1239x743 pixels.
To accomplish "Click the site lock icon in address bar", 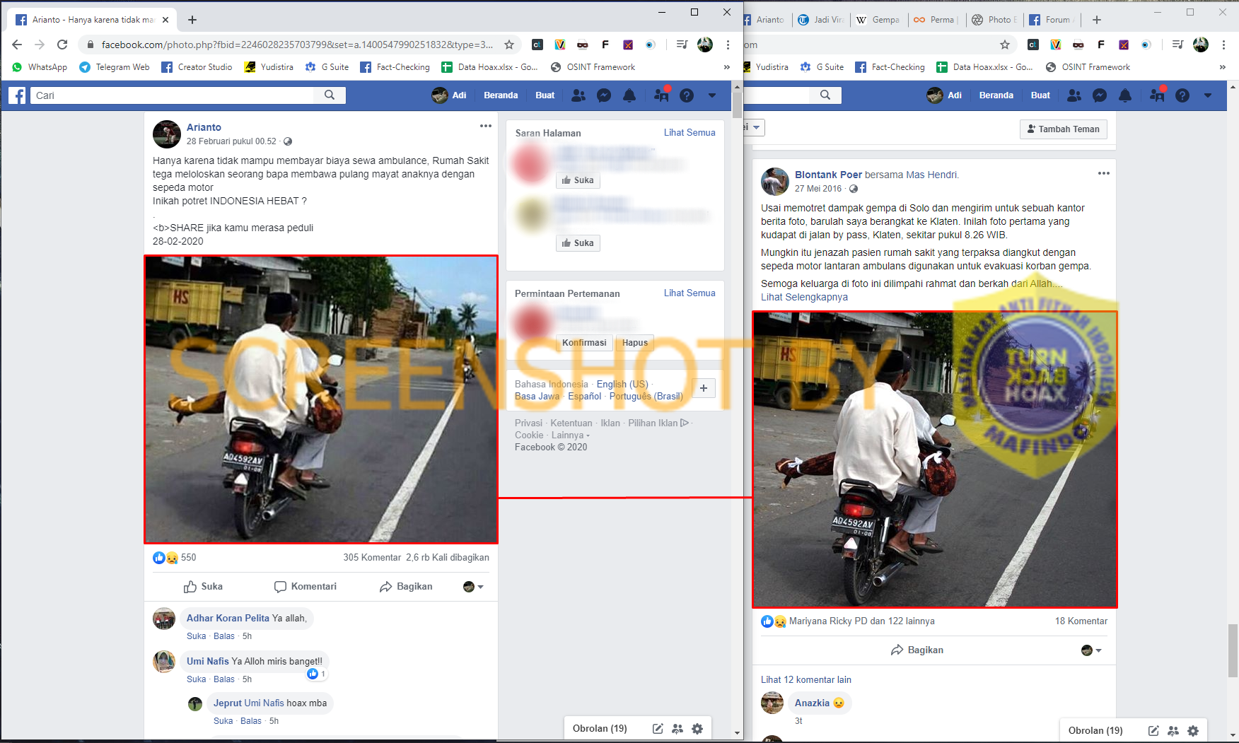I will (x=90, y=45).
